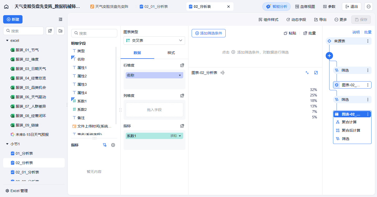This screenshot has height=197, width=377.
Task: Select the donut chart node 图表-02_
Action: [x=352, y=85]
